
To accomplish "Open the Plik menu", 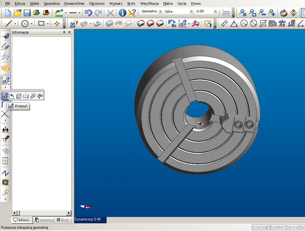I will tap(8, 4).
